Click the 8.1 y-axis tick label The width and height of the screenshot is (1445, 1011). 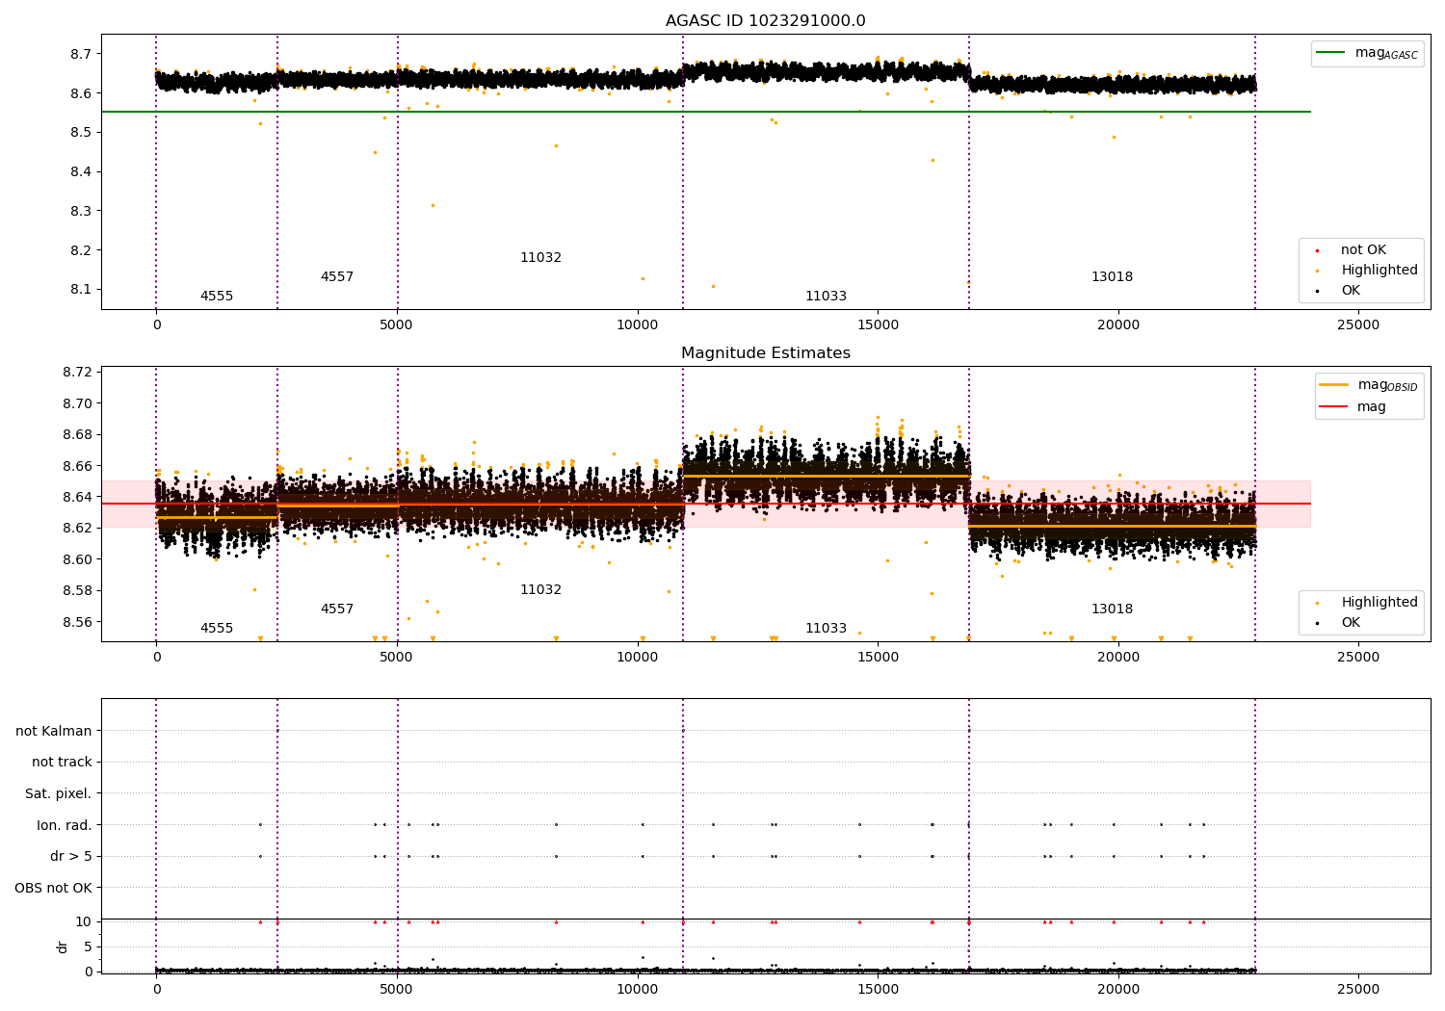tap(79, 290)
